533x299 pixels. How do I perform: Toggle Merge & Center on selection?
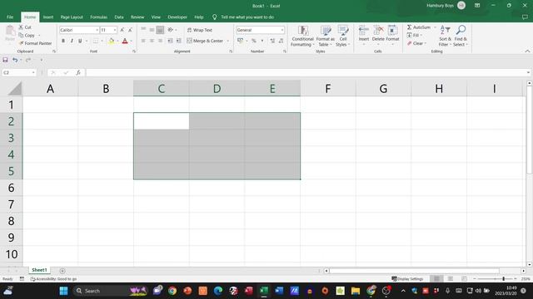click(x=205, y=41)
